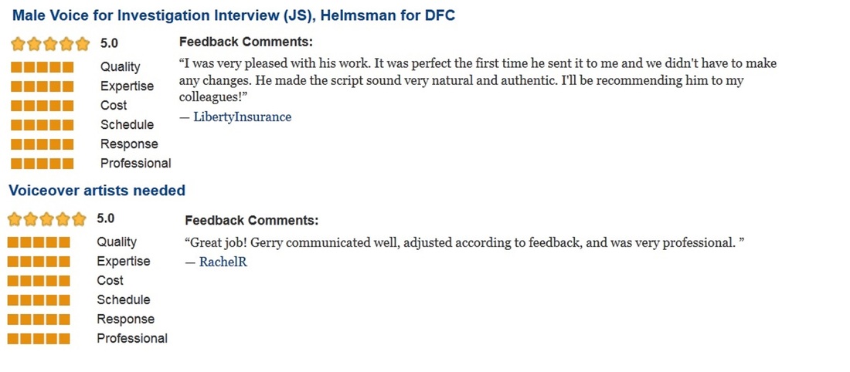Click the Professional rating bar in second review
Screen dimensions: 850x372
[39, 339]
